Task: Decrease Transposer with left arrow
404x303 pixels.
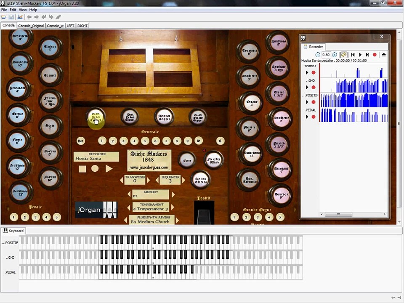Action: [x=122, y=180]
